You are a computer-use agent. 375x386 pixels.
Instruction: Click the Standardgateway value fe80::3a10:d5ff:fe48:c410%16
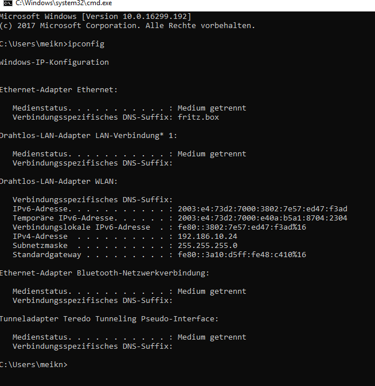pyautogui.click(x=242, y=254)
